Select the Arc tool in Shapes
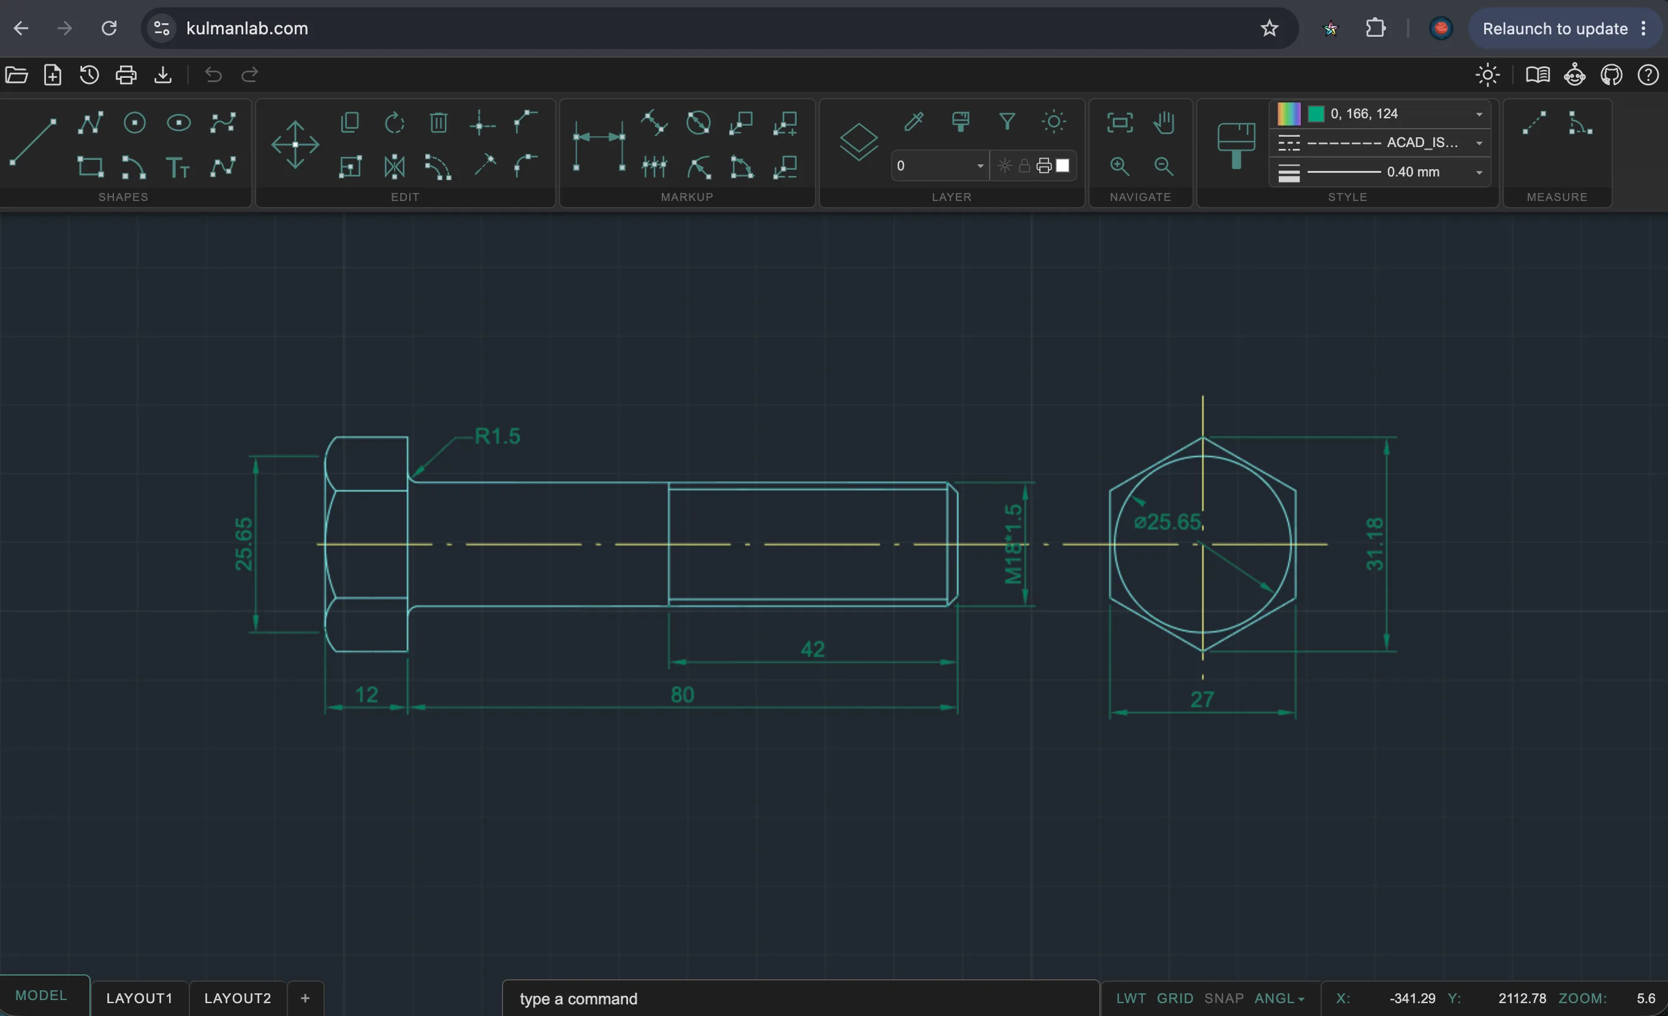This screenshot has height=1016, width=1668. tap(134, 167)
